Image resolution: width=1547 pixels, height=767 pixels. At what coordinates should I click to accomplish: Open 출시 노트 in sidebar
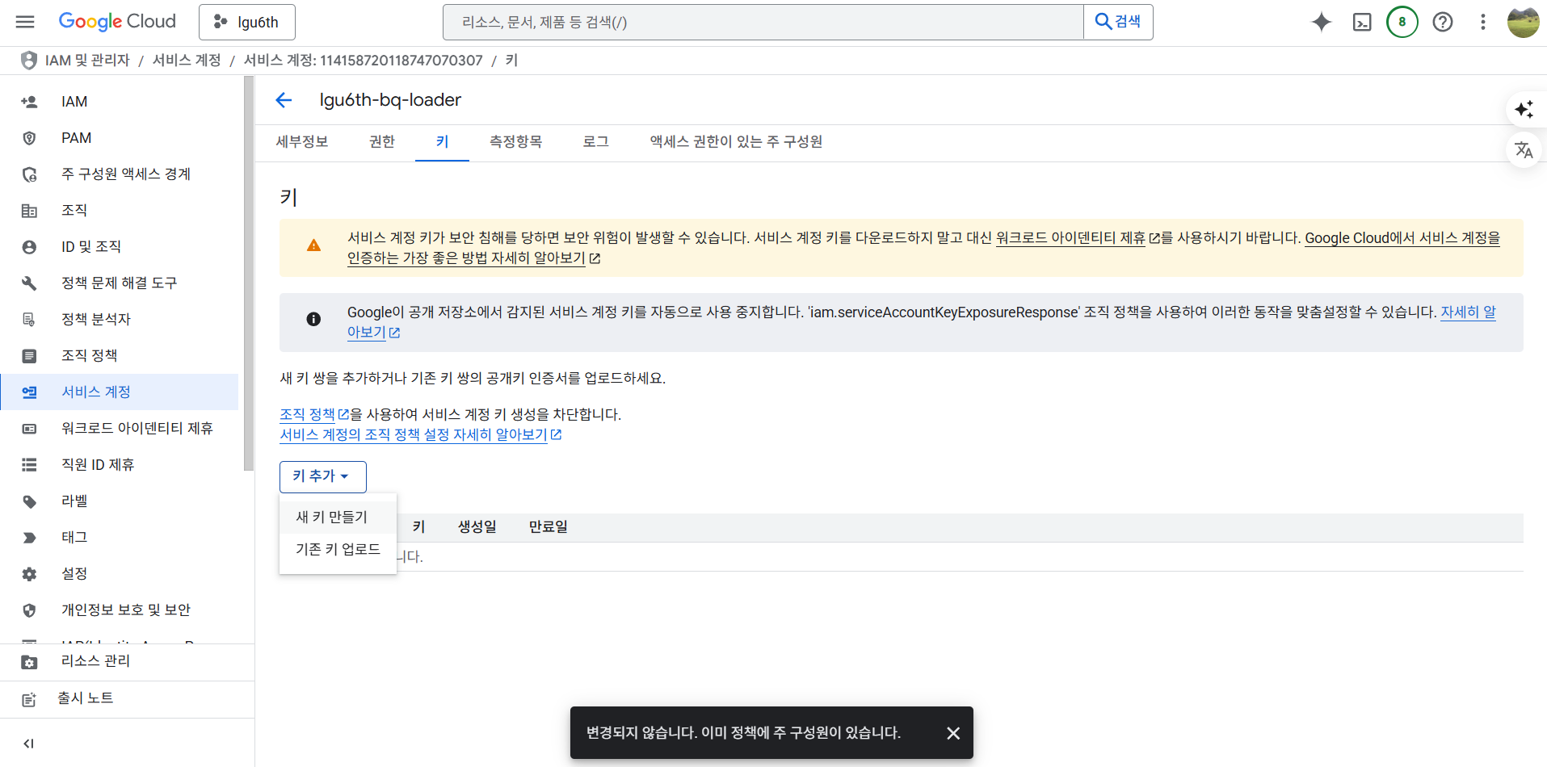(x=127, y=698)
